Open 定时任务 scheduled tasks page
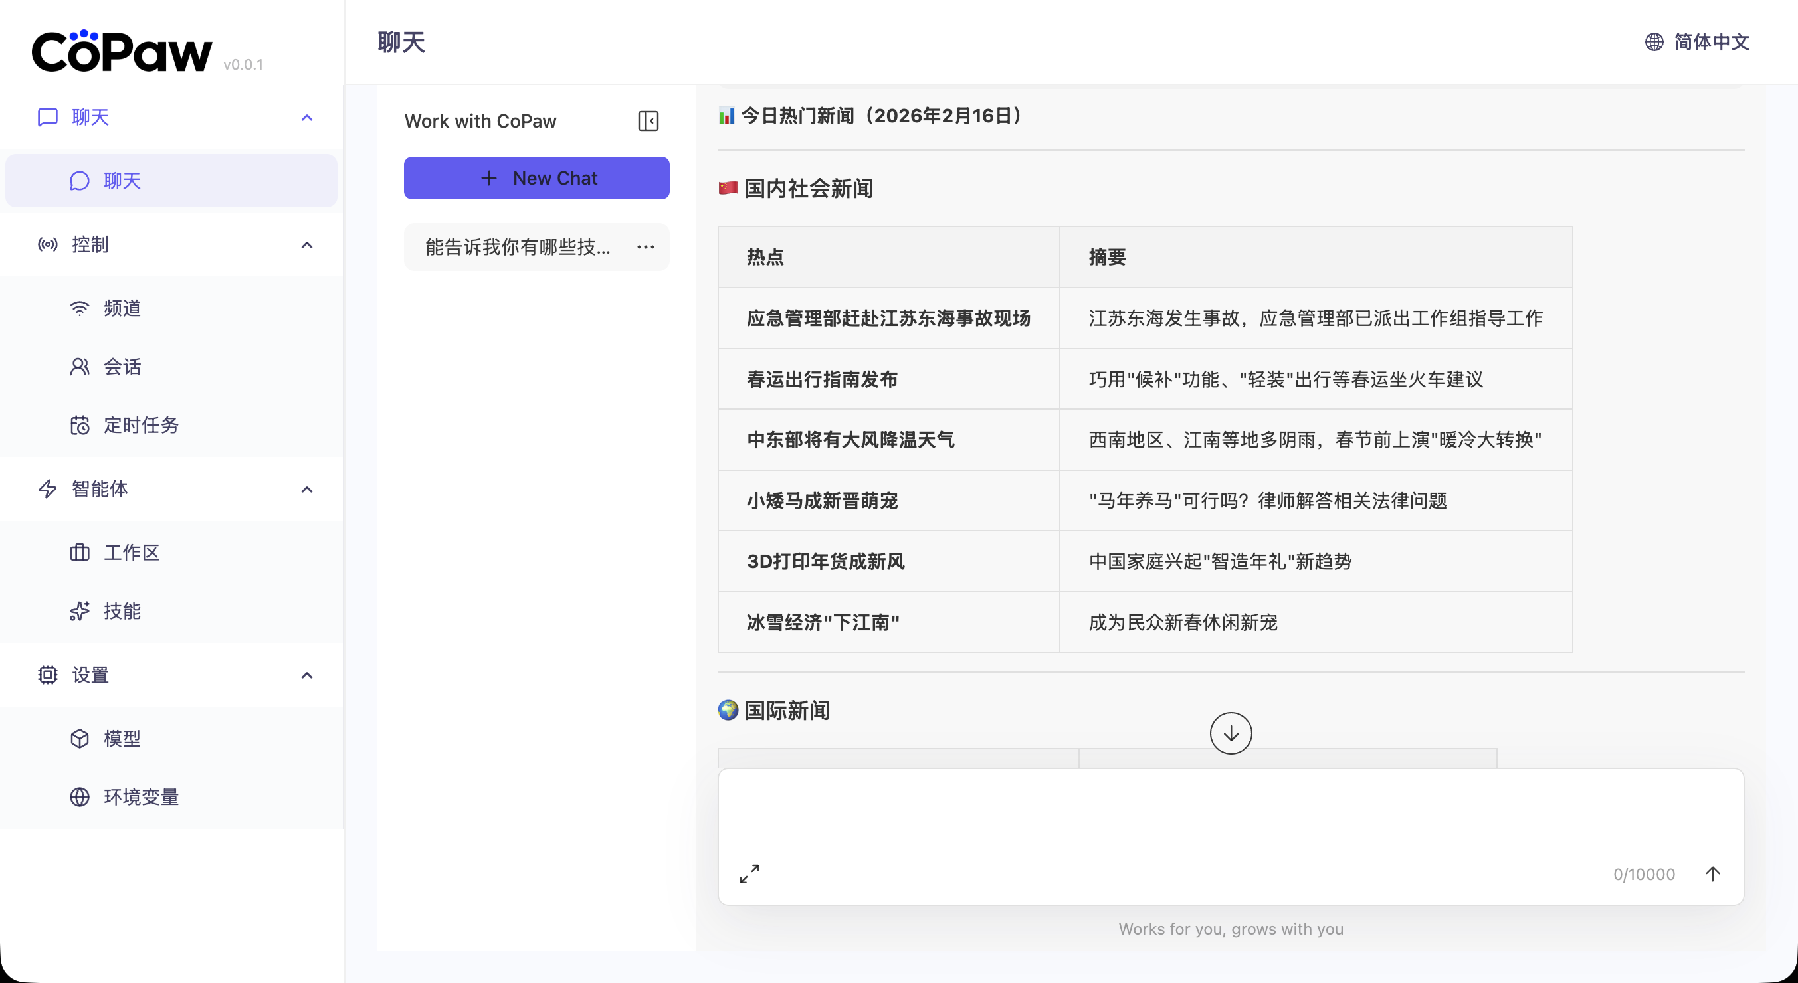Viewport: 1798px width, 983px height. tap(141, 425)
